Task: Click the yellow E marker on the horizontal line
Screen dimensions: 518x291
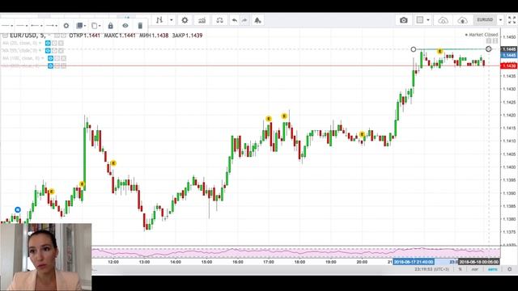Action: pos(439,52)
